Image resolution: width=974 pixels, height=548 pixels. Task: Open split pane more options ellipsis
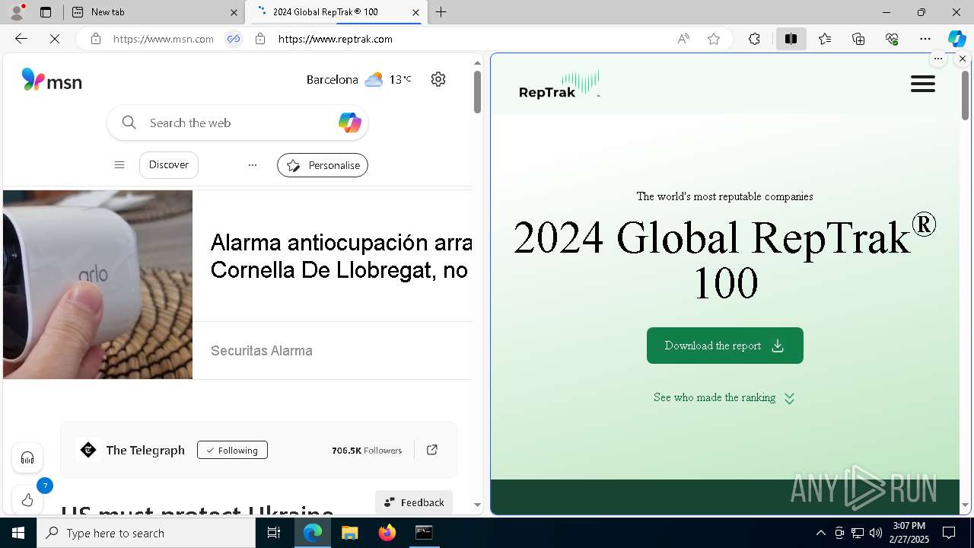(x=938, y=59)
